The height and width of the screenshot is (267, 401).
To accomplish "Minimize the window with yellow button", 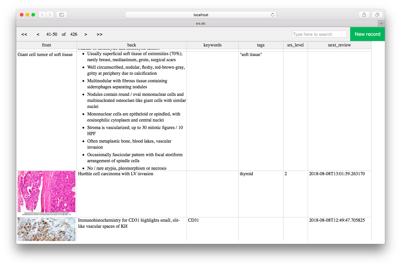I will coord(27,15).
